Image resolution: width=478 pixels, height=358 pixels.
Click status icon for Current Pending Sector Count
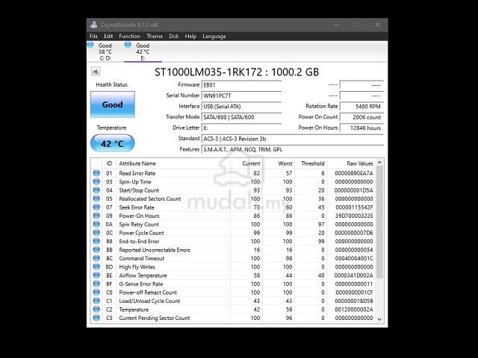(x=96, y=318)
